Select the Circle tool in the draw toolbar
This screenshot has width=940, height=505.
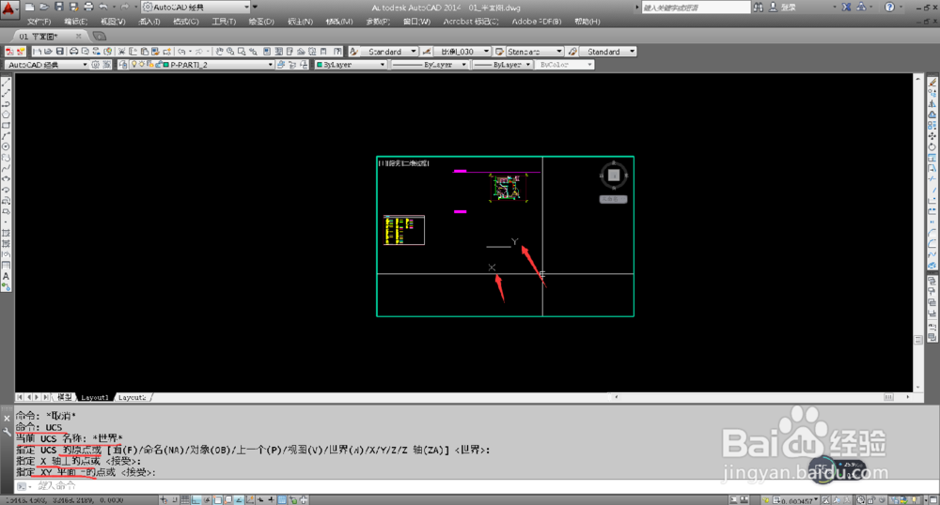click(6, 146)
